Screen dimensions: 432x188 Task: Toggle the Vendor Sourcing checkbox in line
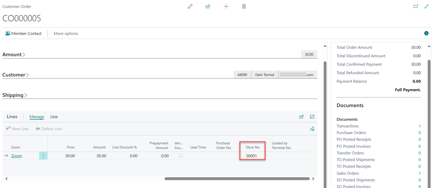click(x=181, y=156)
